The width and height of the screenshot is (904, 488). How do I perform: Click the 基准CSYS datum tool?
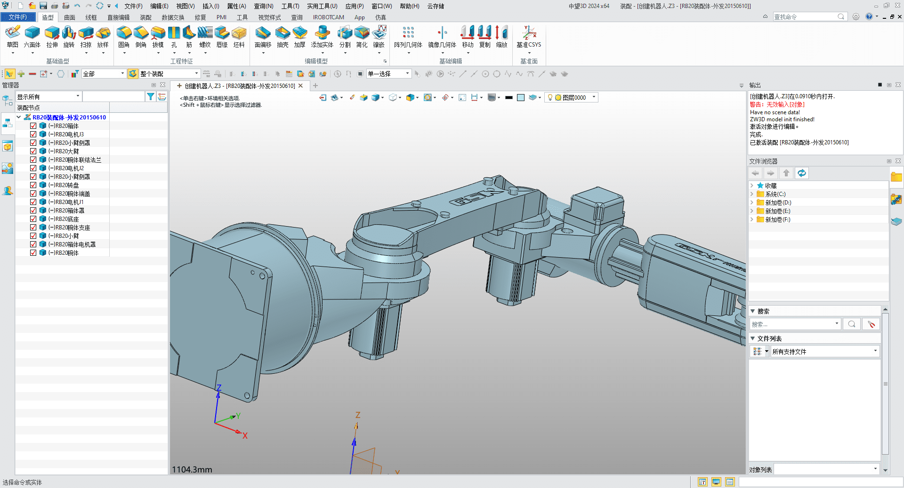529,37
